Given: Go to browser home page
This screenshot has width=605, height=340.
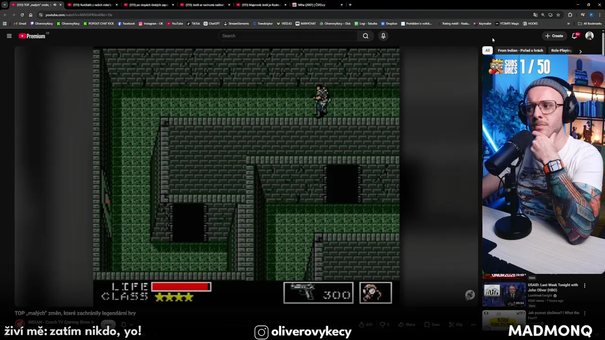Looking at the screenshot, I should [x=31, y=15].
